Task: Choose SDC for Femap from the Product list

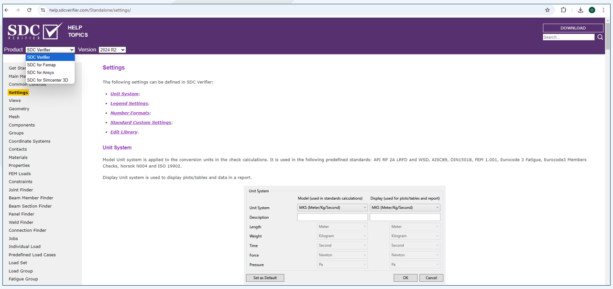Action: (x=50, y=65)
